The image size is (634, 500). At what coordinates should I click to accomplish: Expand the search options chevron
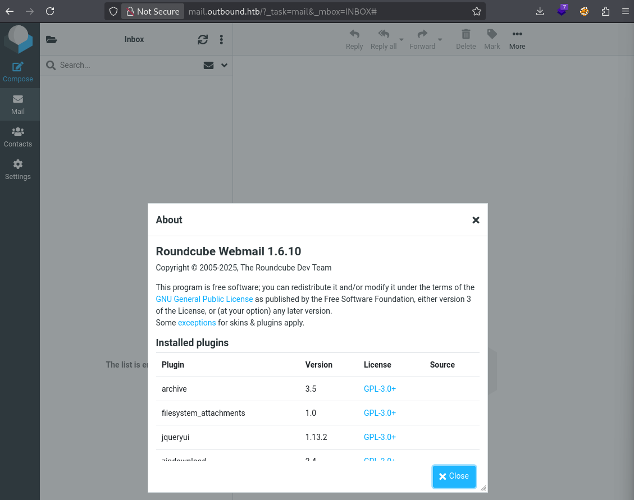tap(225, 65)
